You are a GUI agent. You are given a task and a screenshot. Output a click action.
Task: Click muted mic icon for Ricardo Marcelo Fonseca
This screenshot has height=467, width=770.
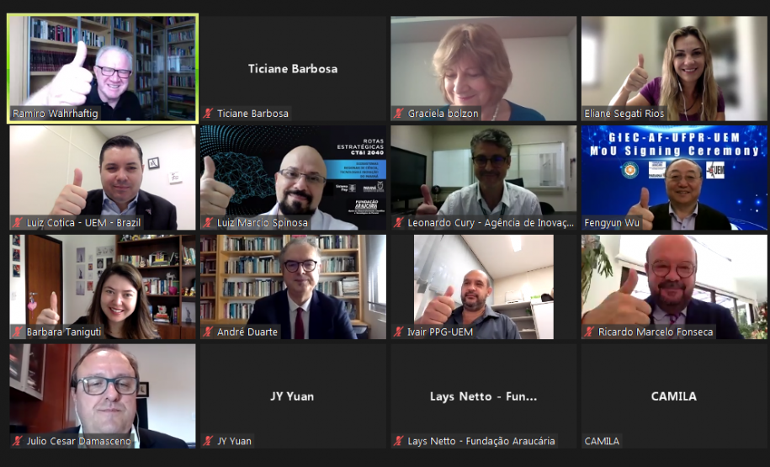click(589, 332)
